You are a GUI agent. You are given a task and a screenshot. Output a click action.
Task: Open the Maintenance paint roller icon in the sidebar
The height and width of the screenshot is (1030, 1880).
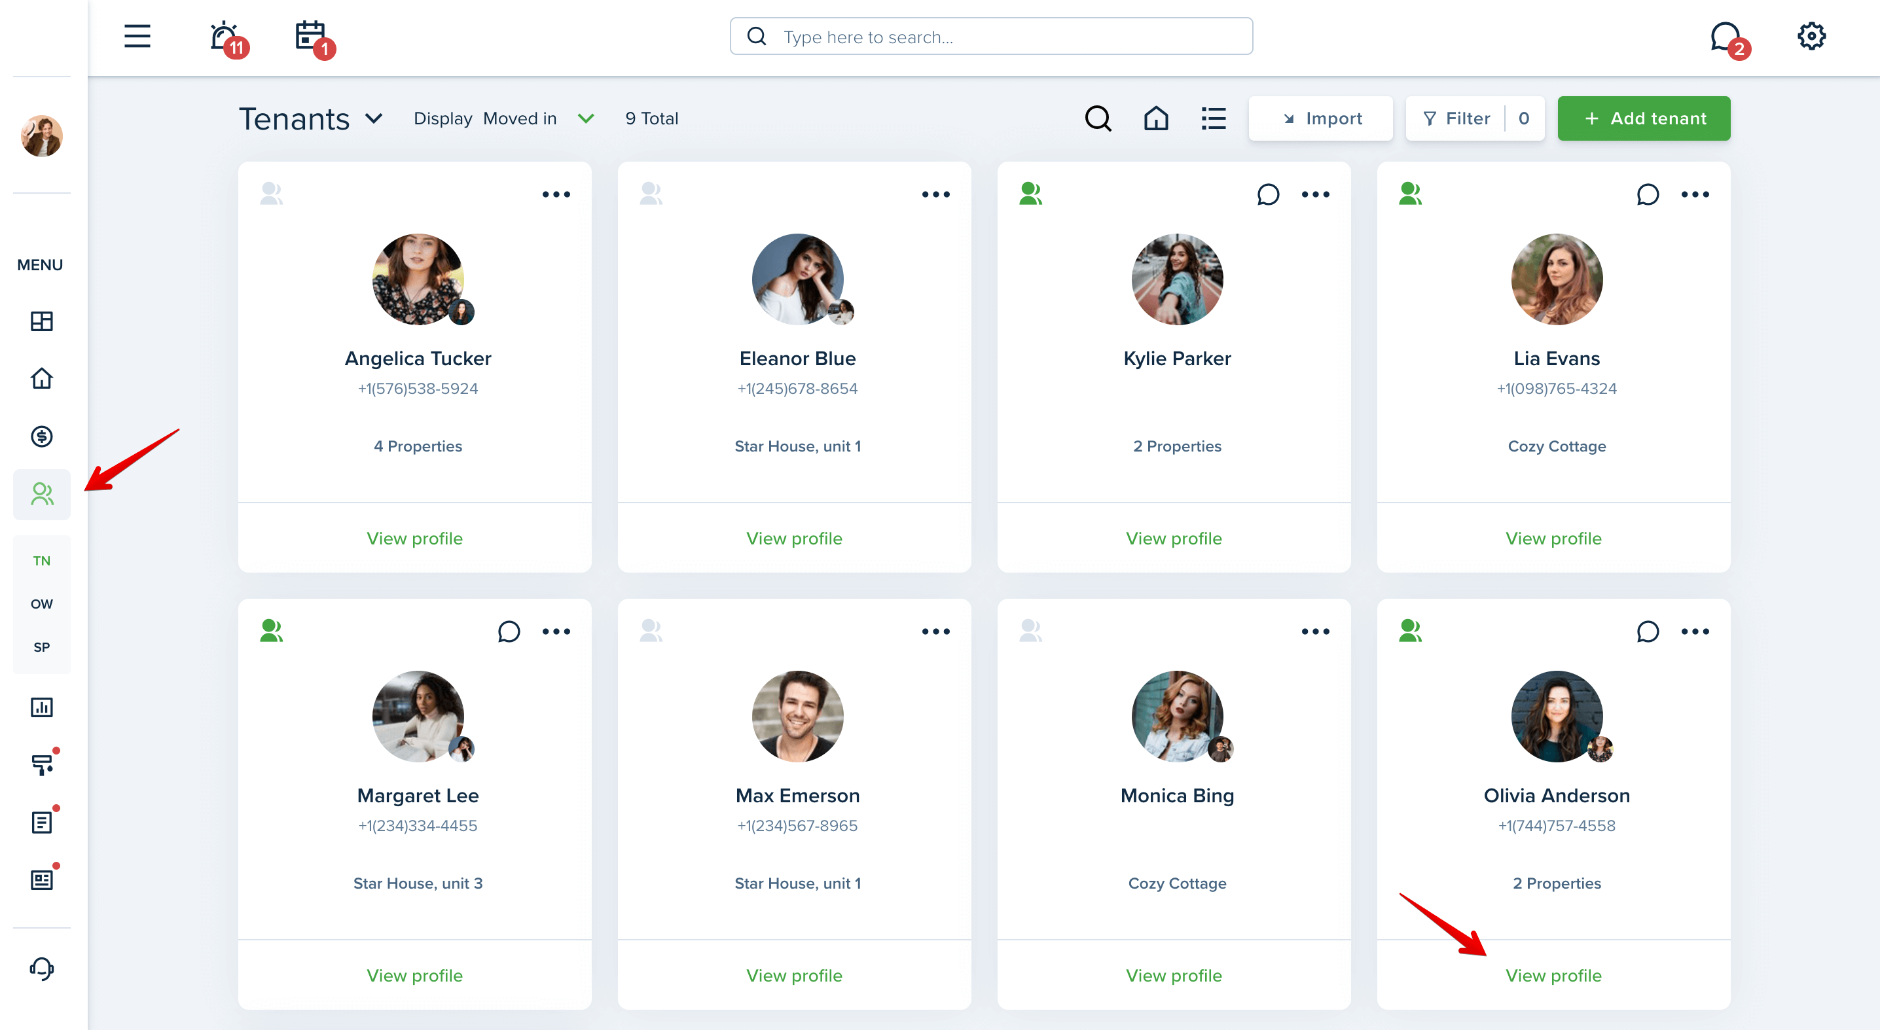coord(43,763)
